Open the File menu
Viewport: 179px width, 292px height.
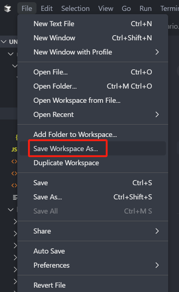[x=27, y=8]
